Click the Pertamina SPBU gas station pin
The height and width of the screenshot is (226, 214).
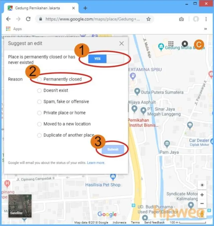[133, 76]
